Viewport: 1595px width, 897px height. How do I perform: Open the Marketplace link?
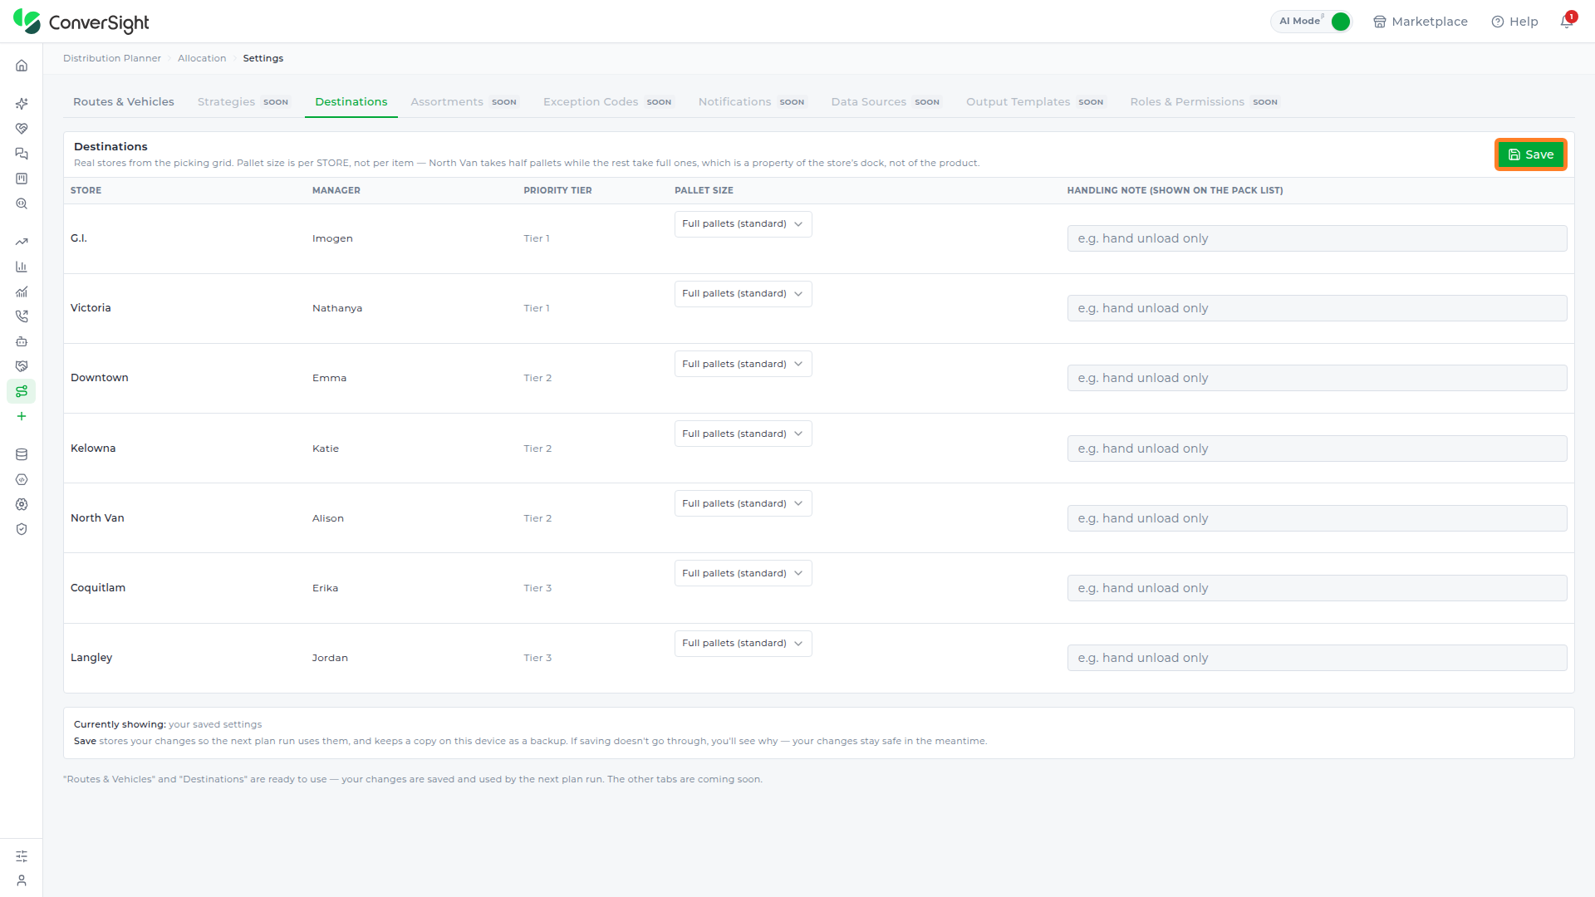[1421, 22]
